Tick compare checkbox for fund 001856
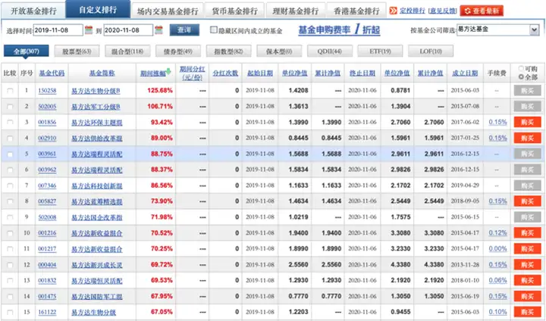This screenshot has height=321, width=546. 10,123
